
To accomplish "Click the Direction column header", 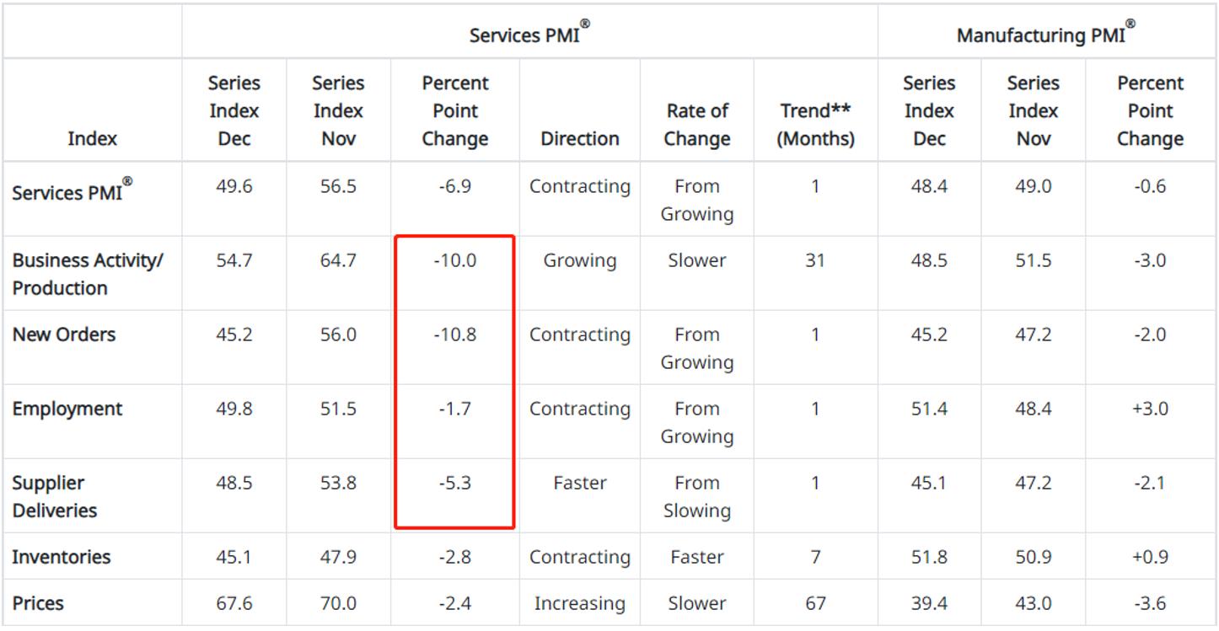I will pos(579,138).
